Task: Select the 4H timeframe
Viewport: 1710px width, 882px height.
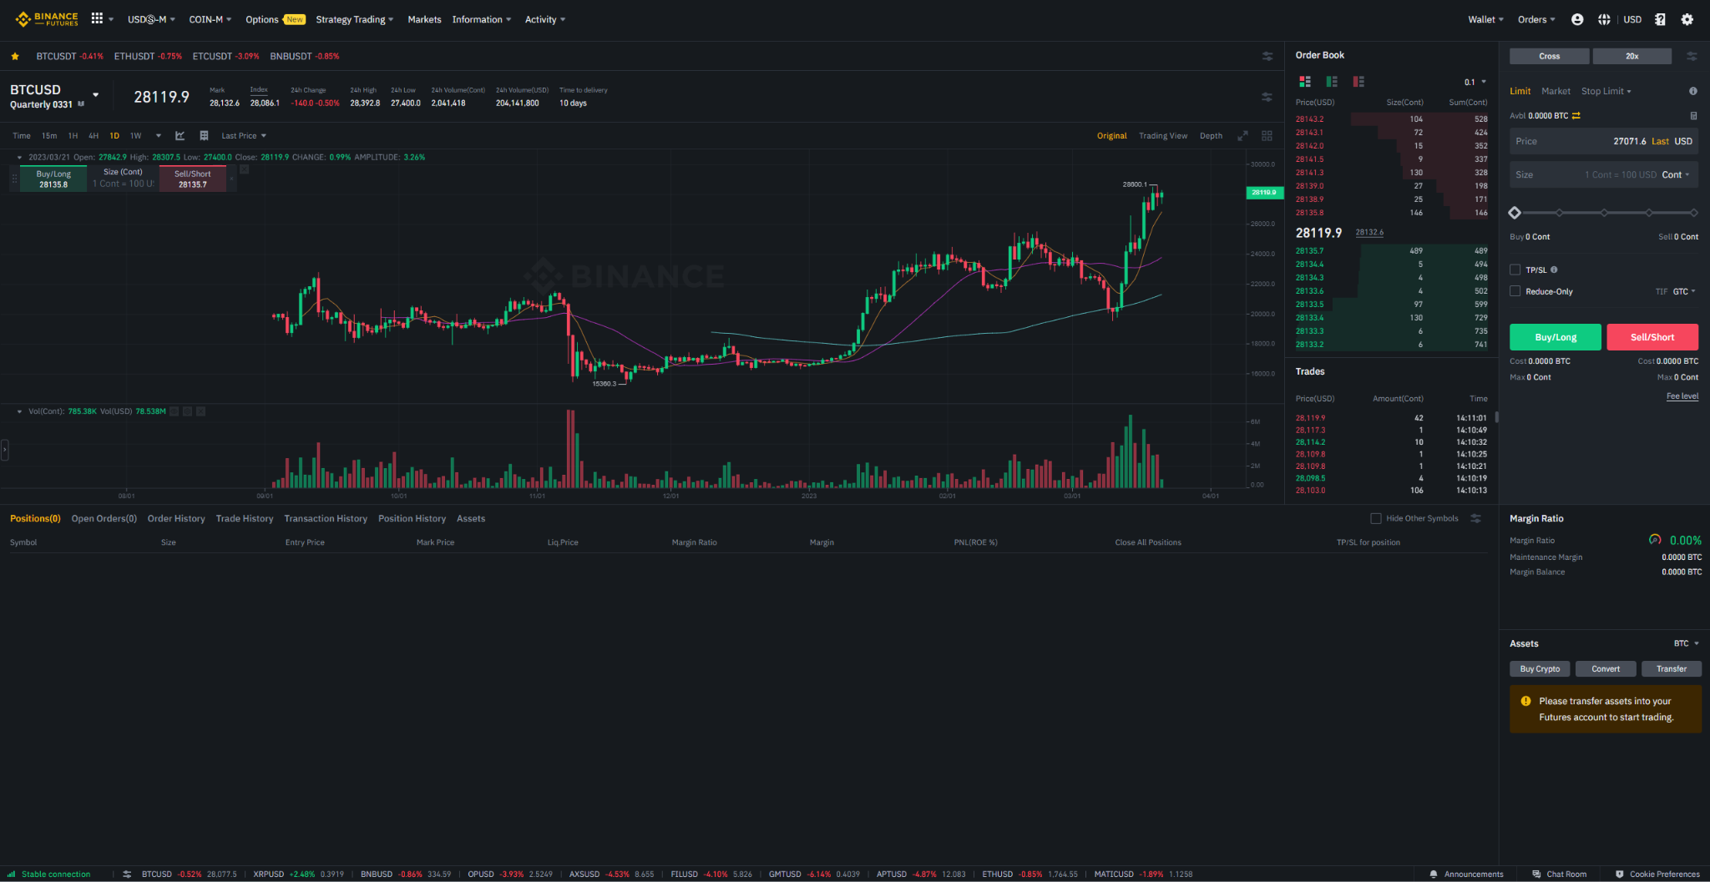Action: click(94, 135)
